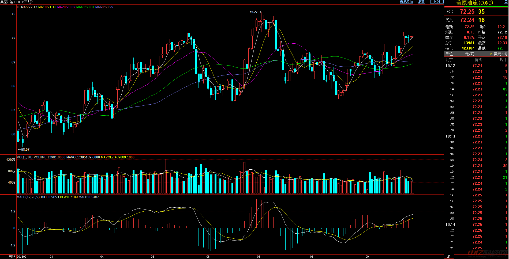Click the right arrow navigation icon
Image resolution: width=509 pixels, height=259 pixels.
pyautogui.click(x=437, y=2)
